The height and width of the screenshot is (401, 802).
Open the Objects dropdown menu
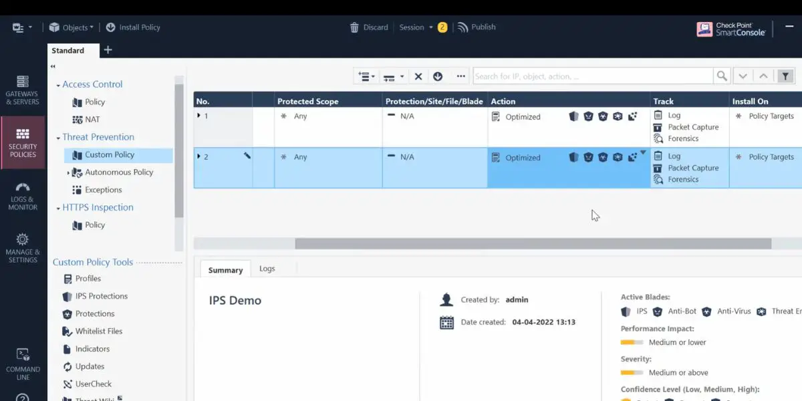[x=72, y=27]
